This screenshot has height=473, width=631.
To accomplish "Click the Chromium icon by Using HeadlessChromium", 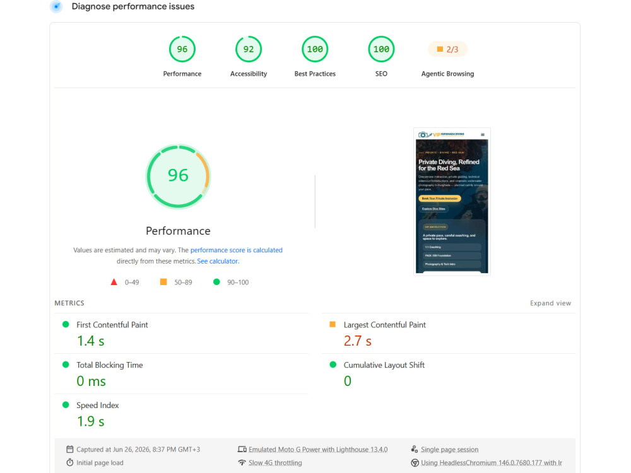I will click(x=415, y=462).
